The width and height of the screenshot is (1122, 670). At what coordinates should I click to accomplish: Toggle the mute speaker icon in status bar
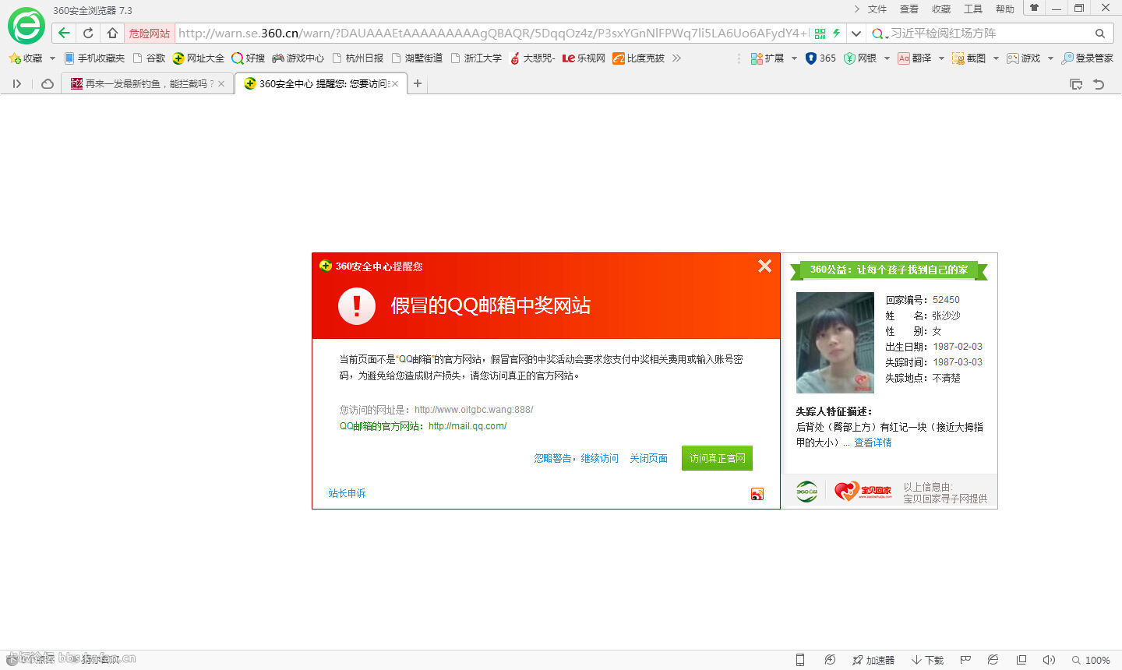[1049, 660]
